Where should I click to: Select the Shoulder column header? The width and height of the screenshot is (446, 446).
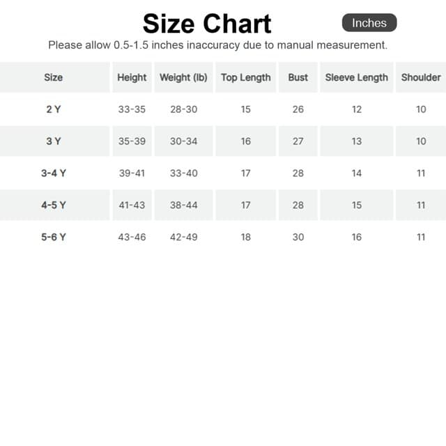click(x=421, y=77)
